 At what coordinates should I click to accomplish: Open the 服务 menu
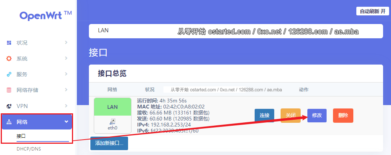[x=37, y=74]
